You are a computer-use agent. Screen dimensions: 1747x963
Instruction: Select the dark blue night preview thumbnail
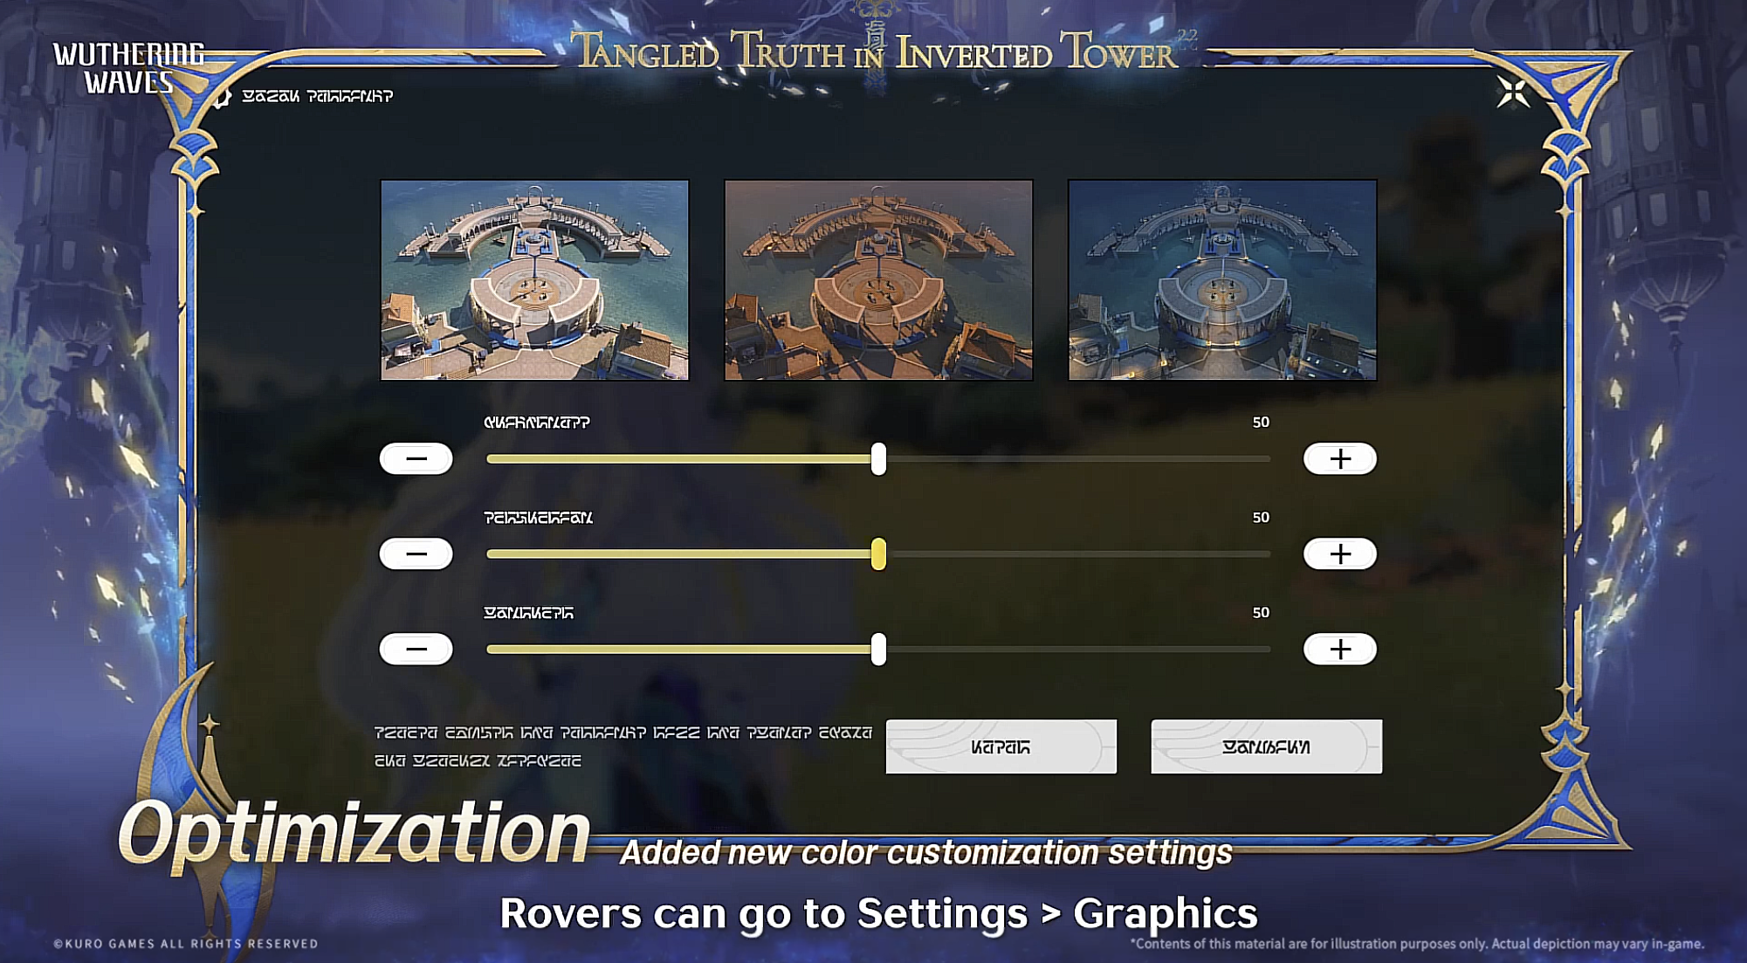pos(1222,280)
